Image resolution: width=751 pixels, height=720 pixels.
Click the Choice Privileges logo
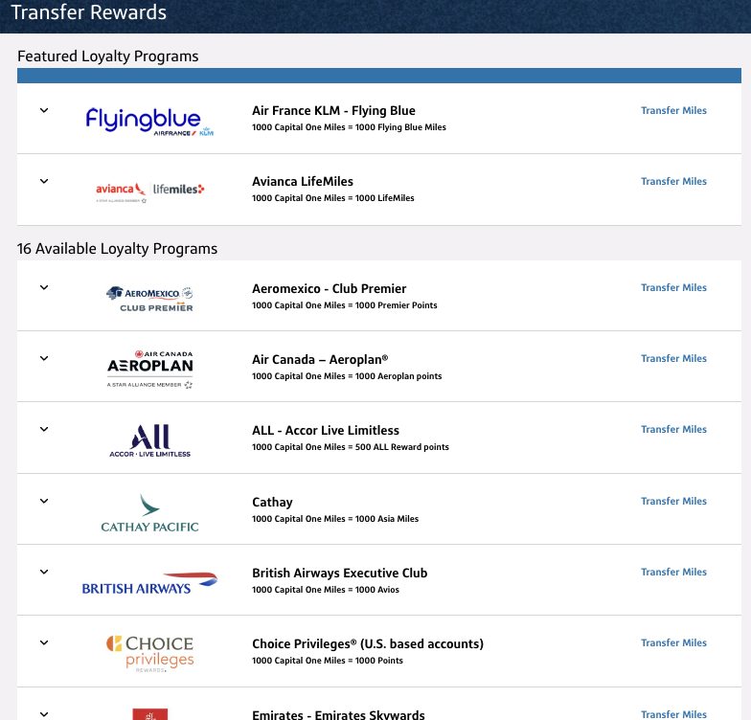coord(149,653)
